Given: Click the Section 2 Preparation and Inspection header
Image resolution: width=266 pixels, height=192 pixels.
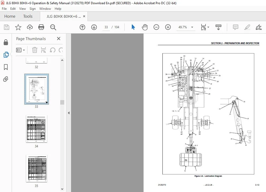Looking at the screenshot, I should tap(235, 43).
